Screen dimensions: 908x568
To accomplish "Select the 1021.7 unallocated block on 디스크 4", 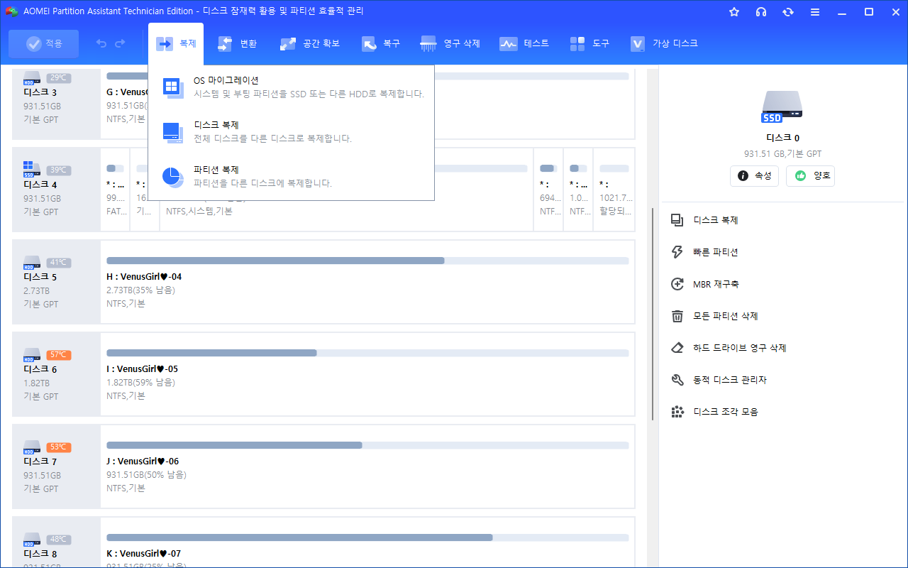I will tap(614, 190).
